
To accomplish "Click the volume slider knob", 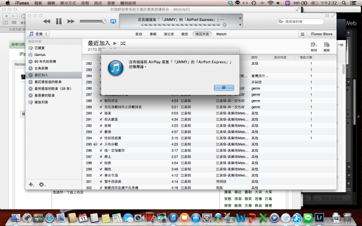I will tap(104, 21).
